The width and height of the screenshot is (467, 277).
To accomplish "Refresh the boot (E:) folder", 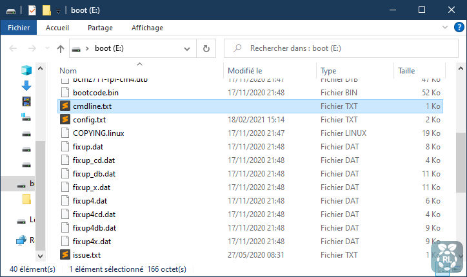I will pyautogui.click(x=206, y=48).
